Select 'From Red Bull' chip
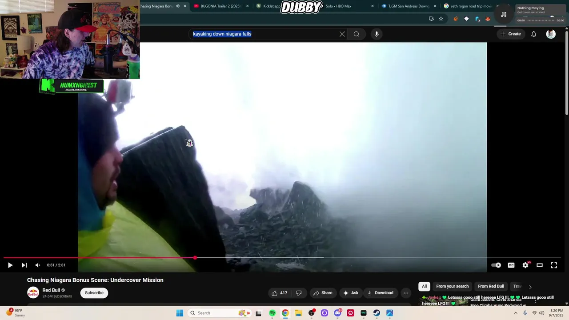Screen dimensions: 569x320 point(491,286)
